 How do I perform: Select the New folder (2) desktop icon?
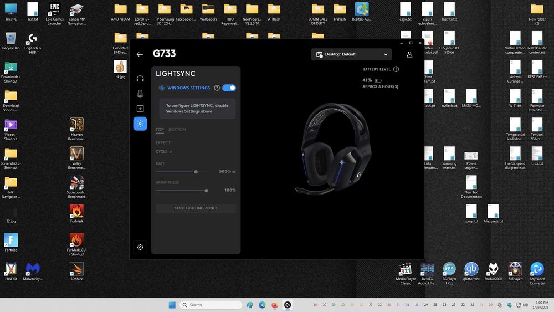[x=537, y=14]
